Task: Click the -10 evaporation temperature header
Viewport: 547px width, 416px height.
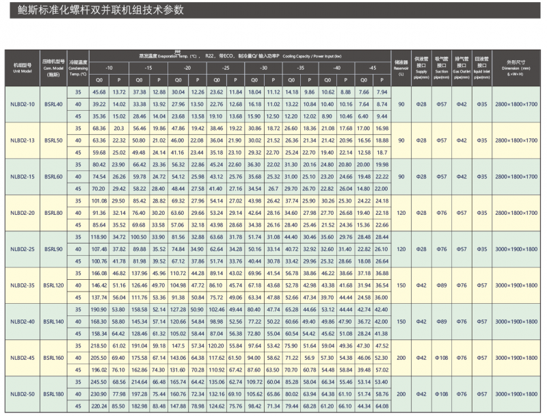Action: click(109, 68)
